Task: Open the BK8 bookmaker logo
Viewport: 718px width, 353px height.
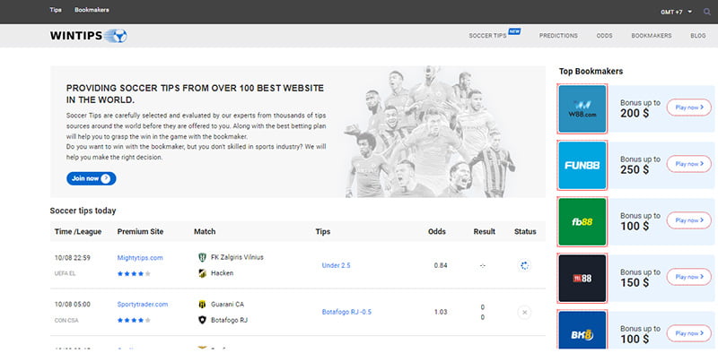Action: (x=582, y=330)
